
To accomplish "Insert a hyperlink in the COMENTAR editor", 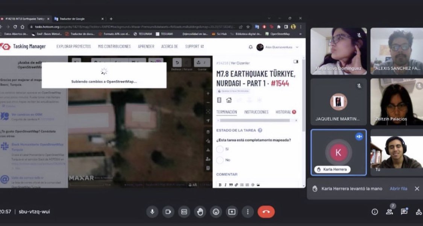I will pos(236,184).
